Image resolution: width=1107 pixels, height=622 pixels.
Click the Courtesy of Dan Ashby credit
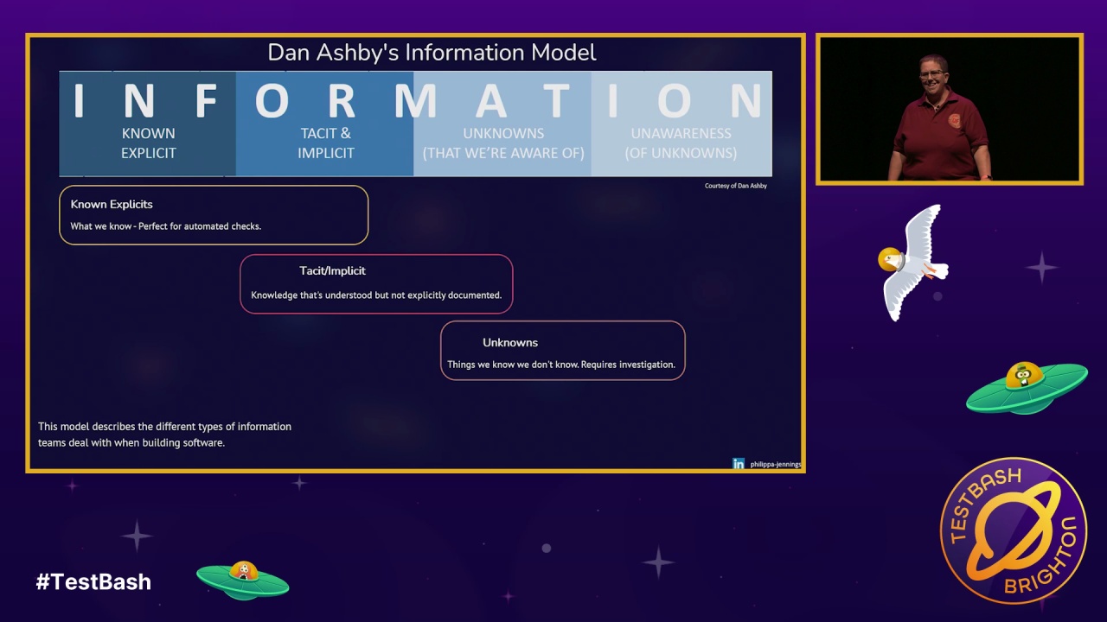coord(736,186)
